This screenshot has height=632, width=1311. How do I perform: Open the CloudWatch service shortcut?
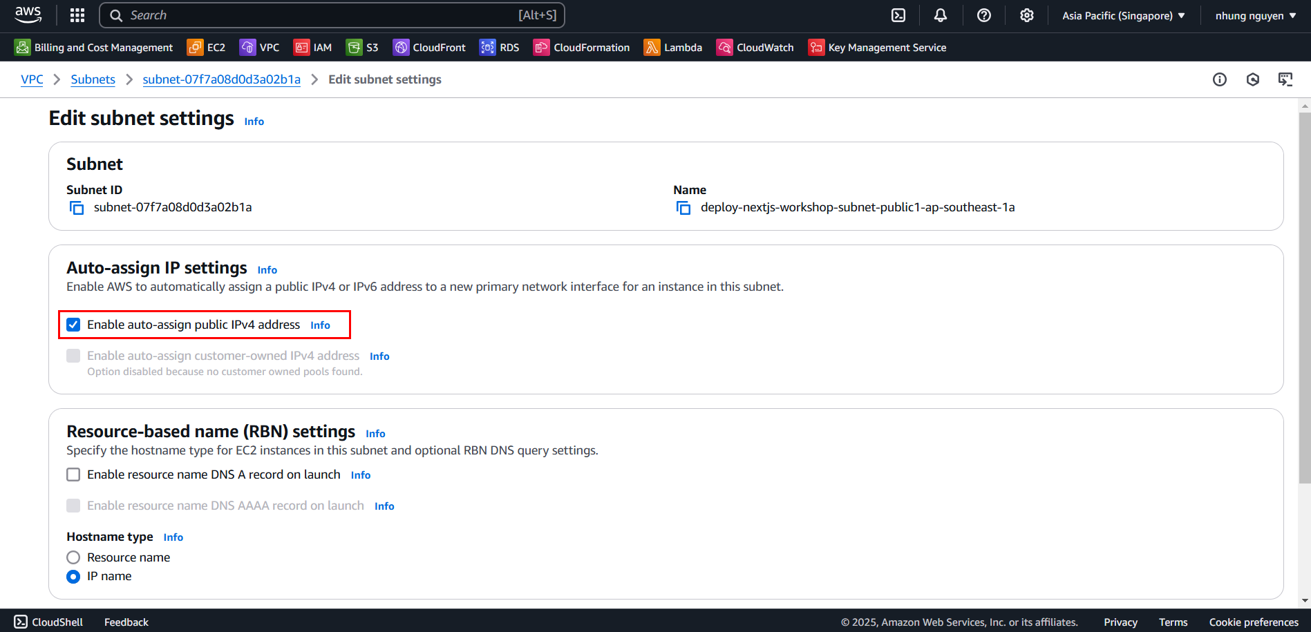click(x=755, y=47)
